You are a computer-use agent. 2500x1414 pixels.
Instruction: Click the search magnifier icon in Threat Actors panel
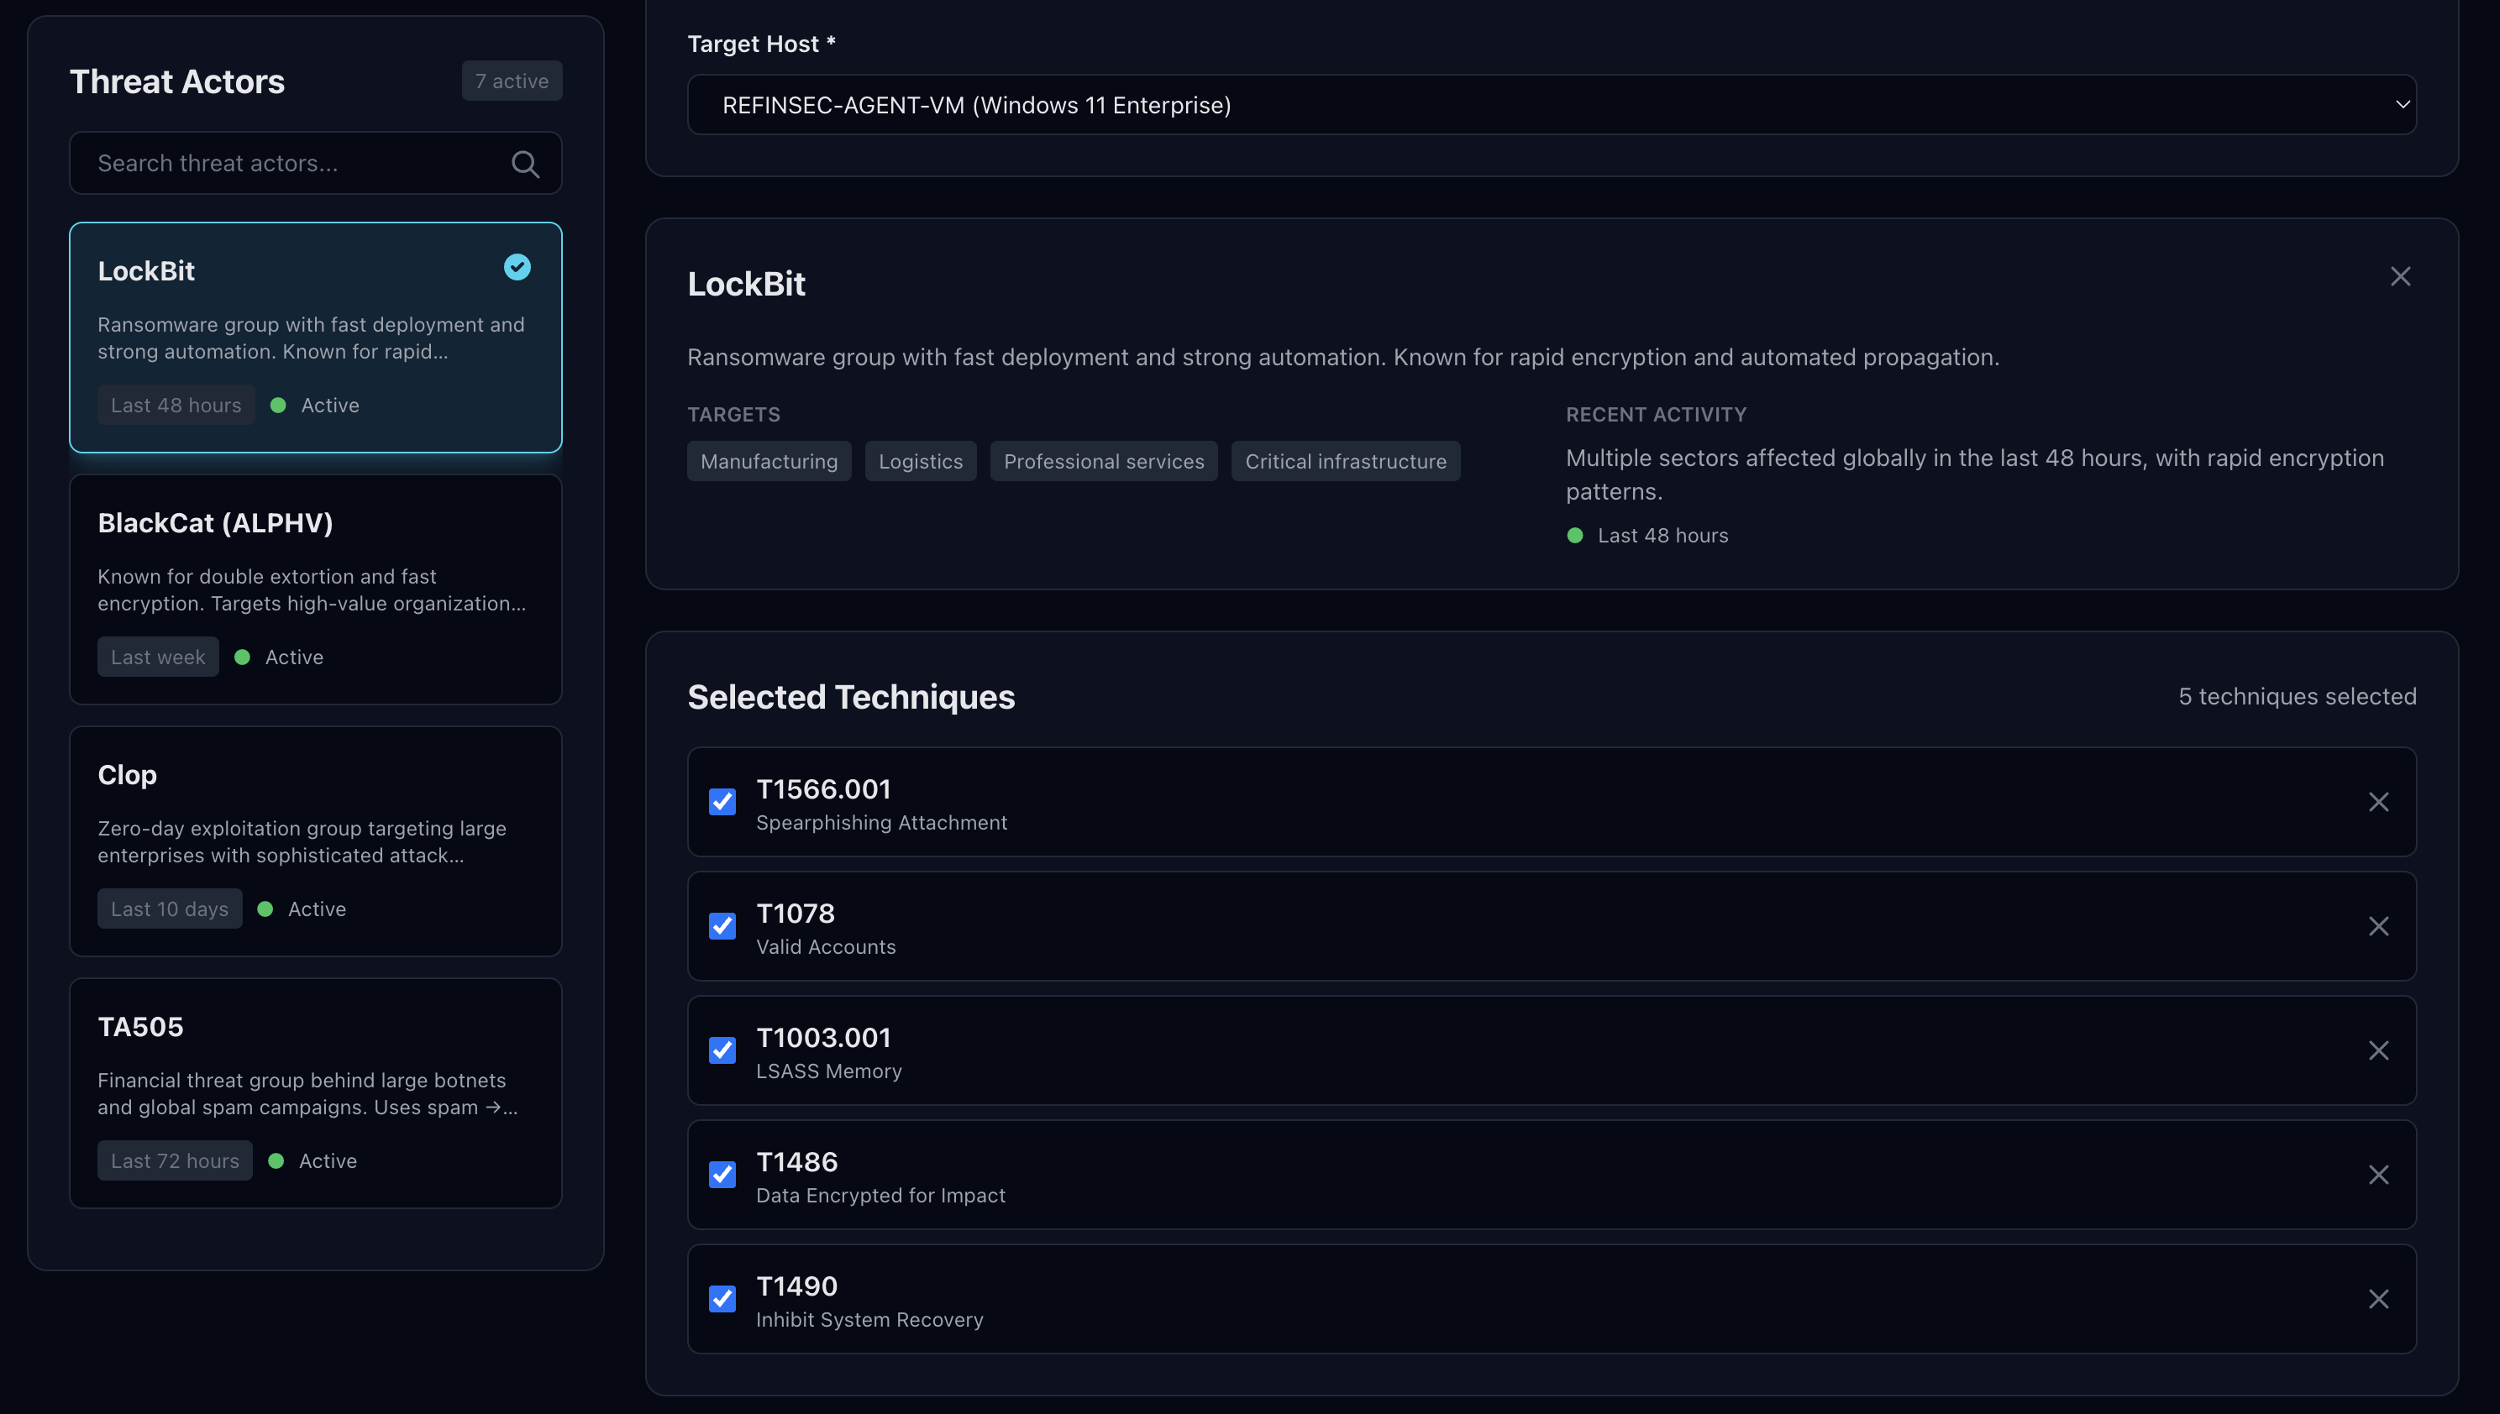point(525,163)
